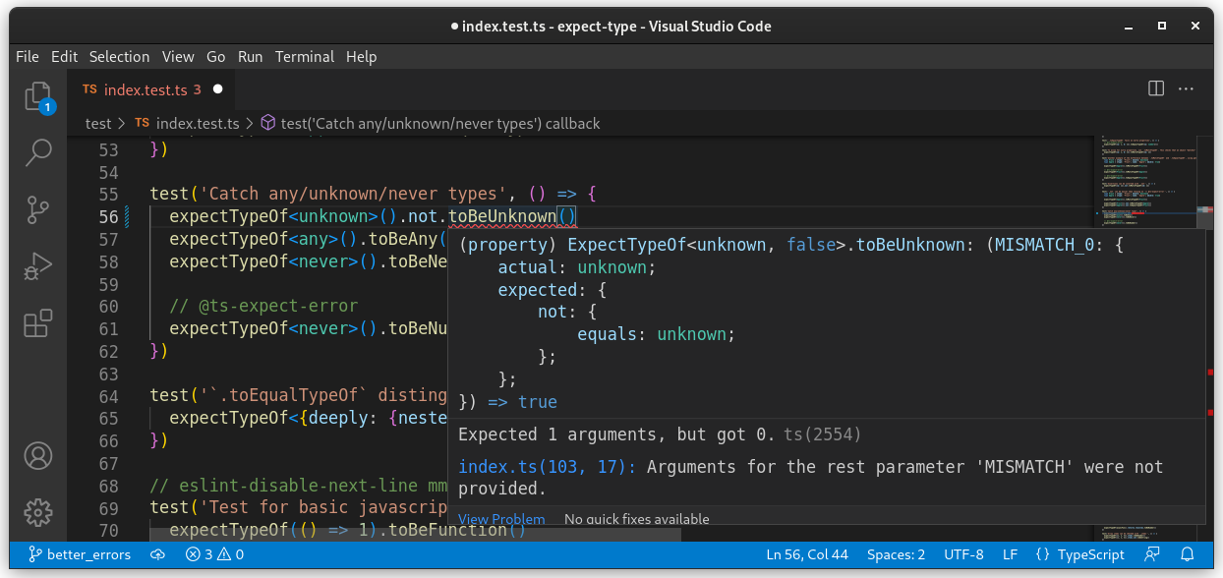
Task: Click line number 70 in gutter
Action: [109, 531]
